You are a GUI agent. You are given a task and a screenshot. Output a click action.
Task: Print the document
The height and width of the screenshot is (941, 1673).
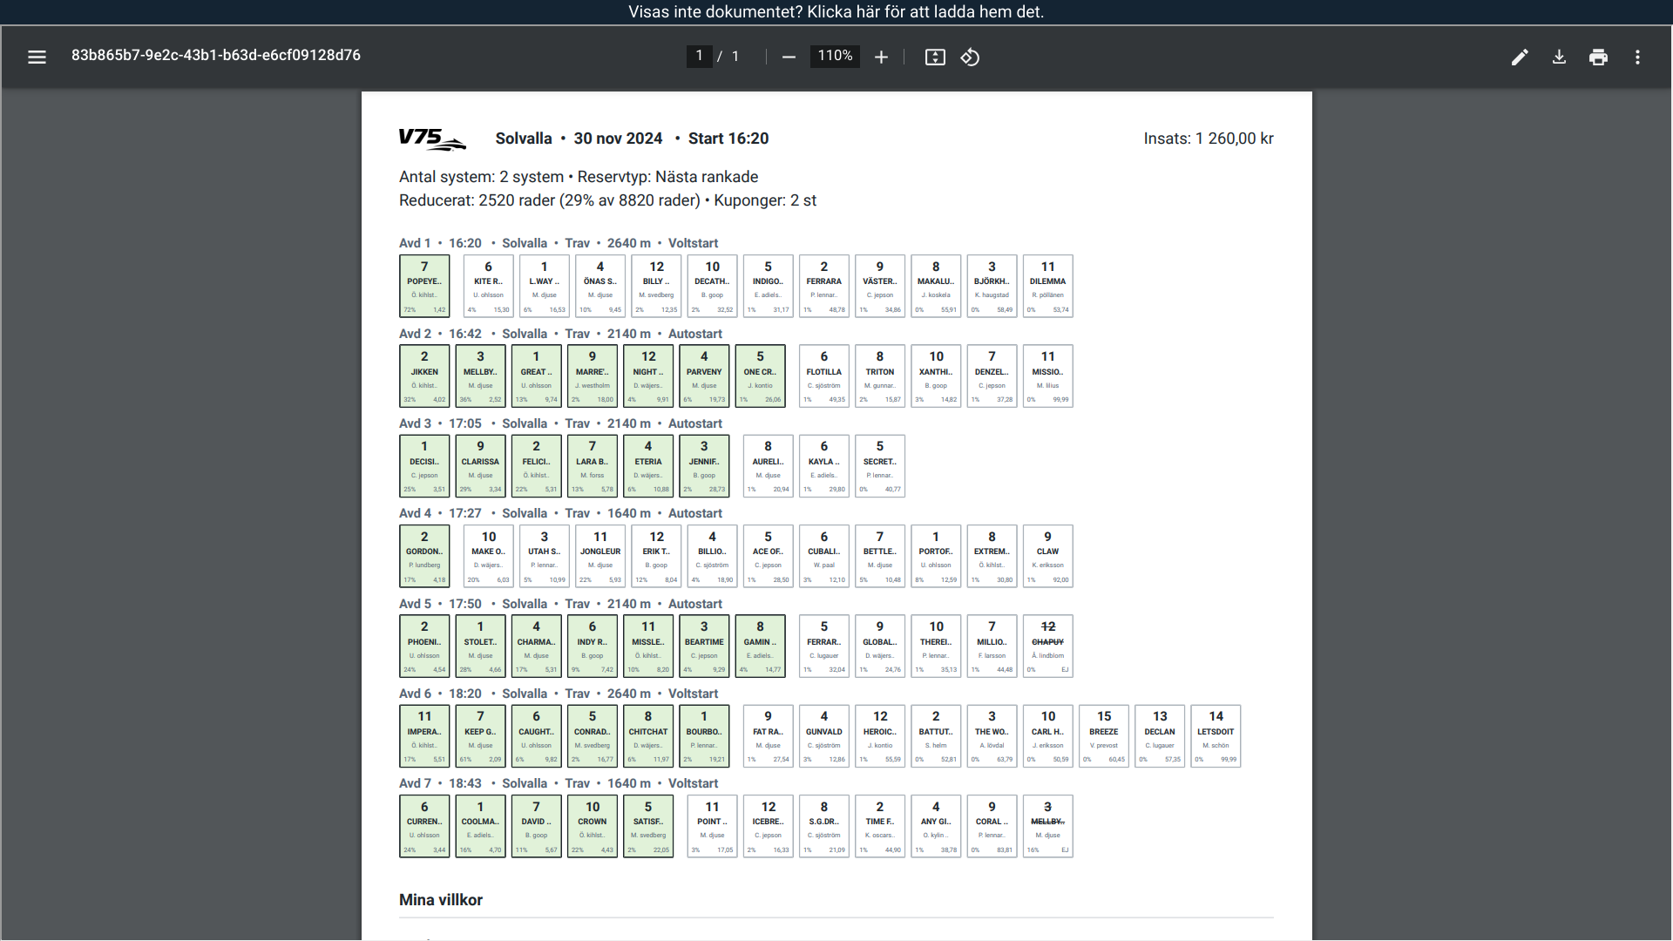tap(1598, 57)
